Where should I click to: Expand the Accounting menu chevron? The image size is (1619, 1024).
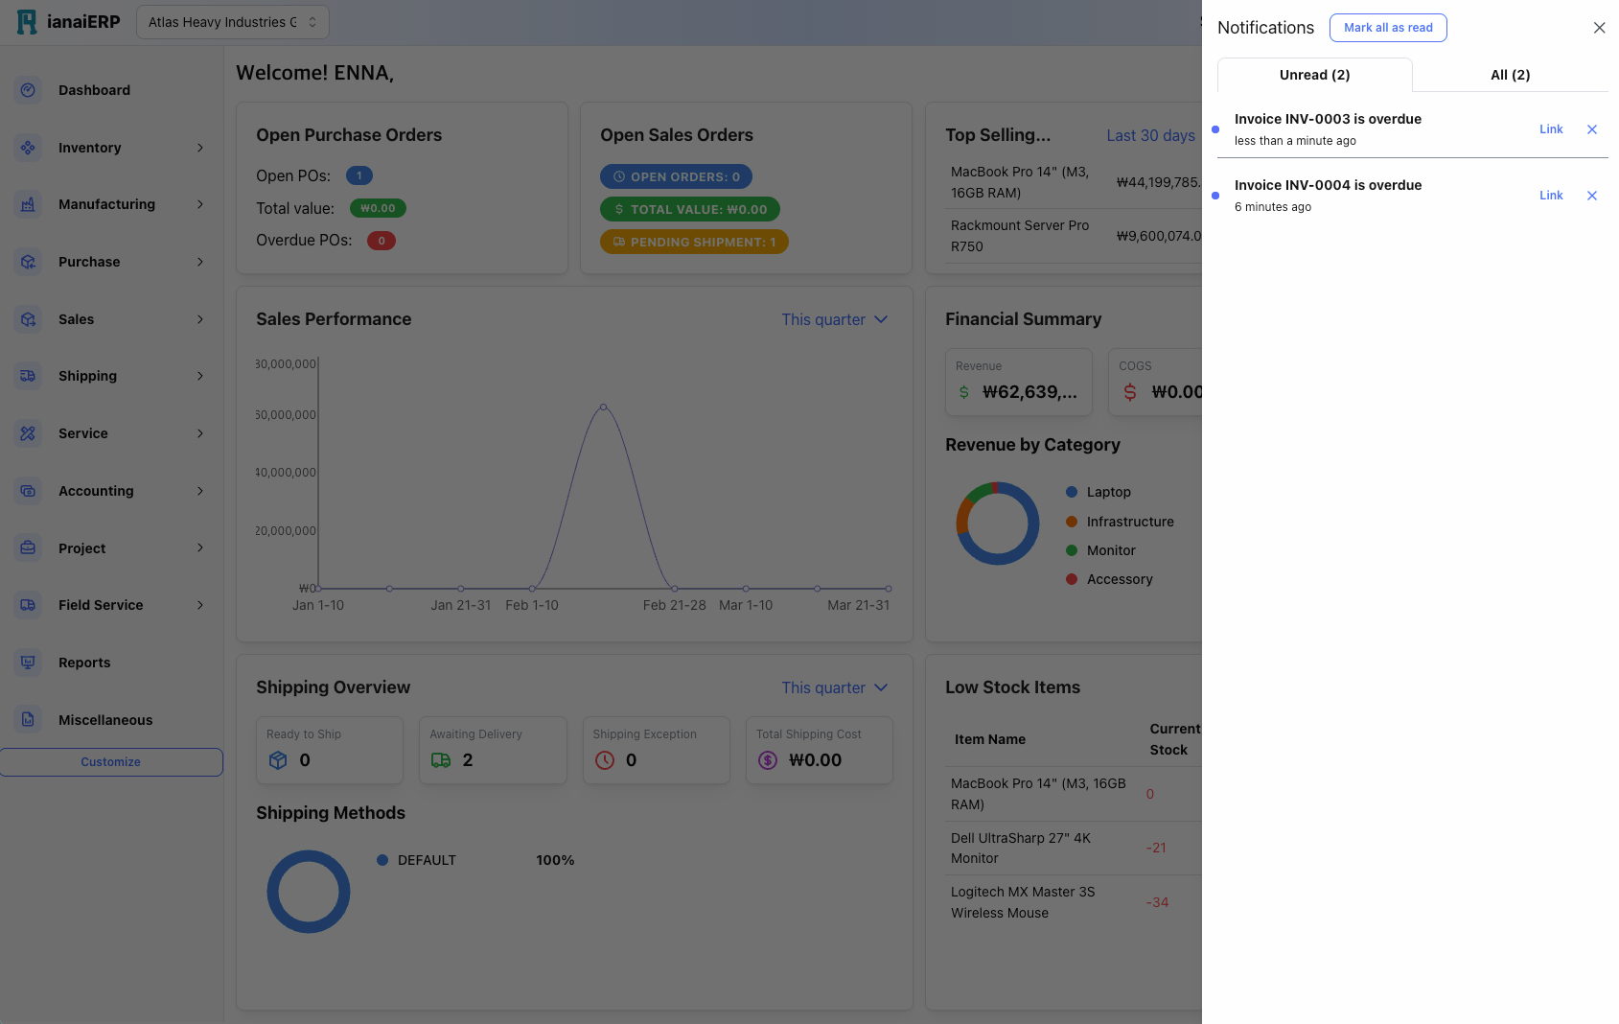click(200, 491)
